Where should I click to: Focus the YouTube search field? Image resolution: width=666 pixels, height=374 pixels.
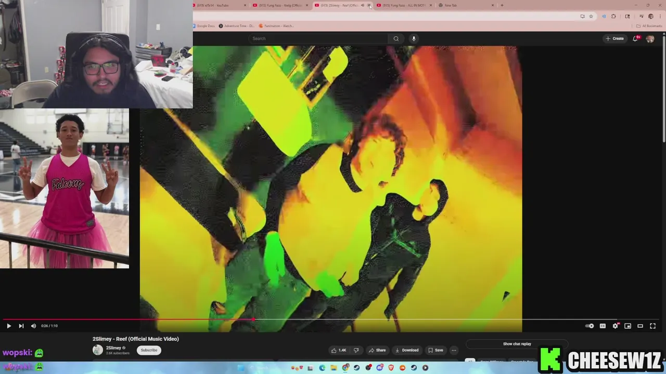(x=318, y=38)
